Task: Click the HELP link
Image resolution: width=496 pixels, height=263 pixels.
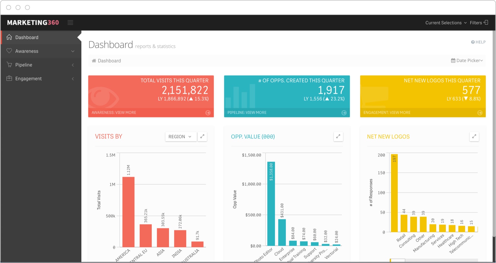Action: pos(478,42)
